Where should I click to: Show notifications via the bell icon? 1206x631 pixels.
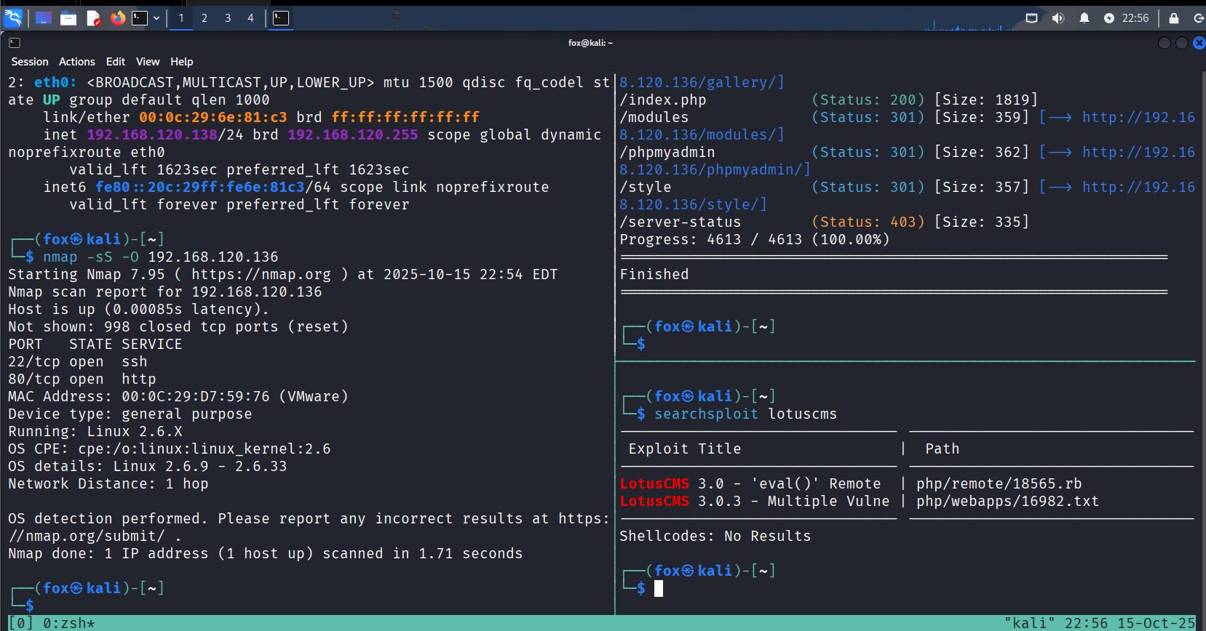click(x=1084, y=18)
